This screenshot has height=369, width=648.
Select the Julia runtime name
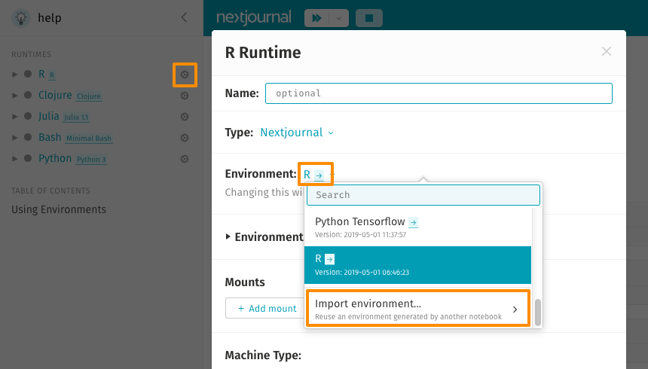coord(49,116)
